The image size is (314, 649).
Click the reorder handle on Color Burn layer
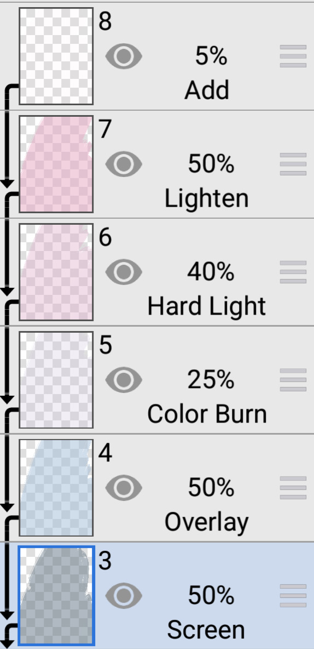(x=293, y=379)
